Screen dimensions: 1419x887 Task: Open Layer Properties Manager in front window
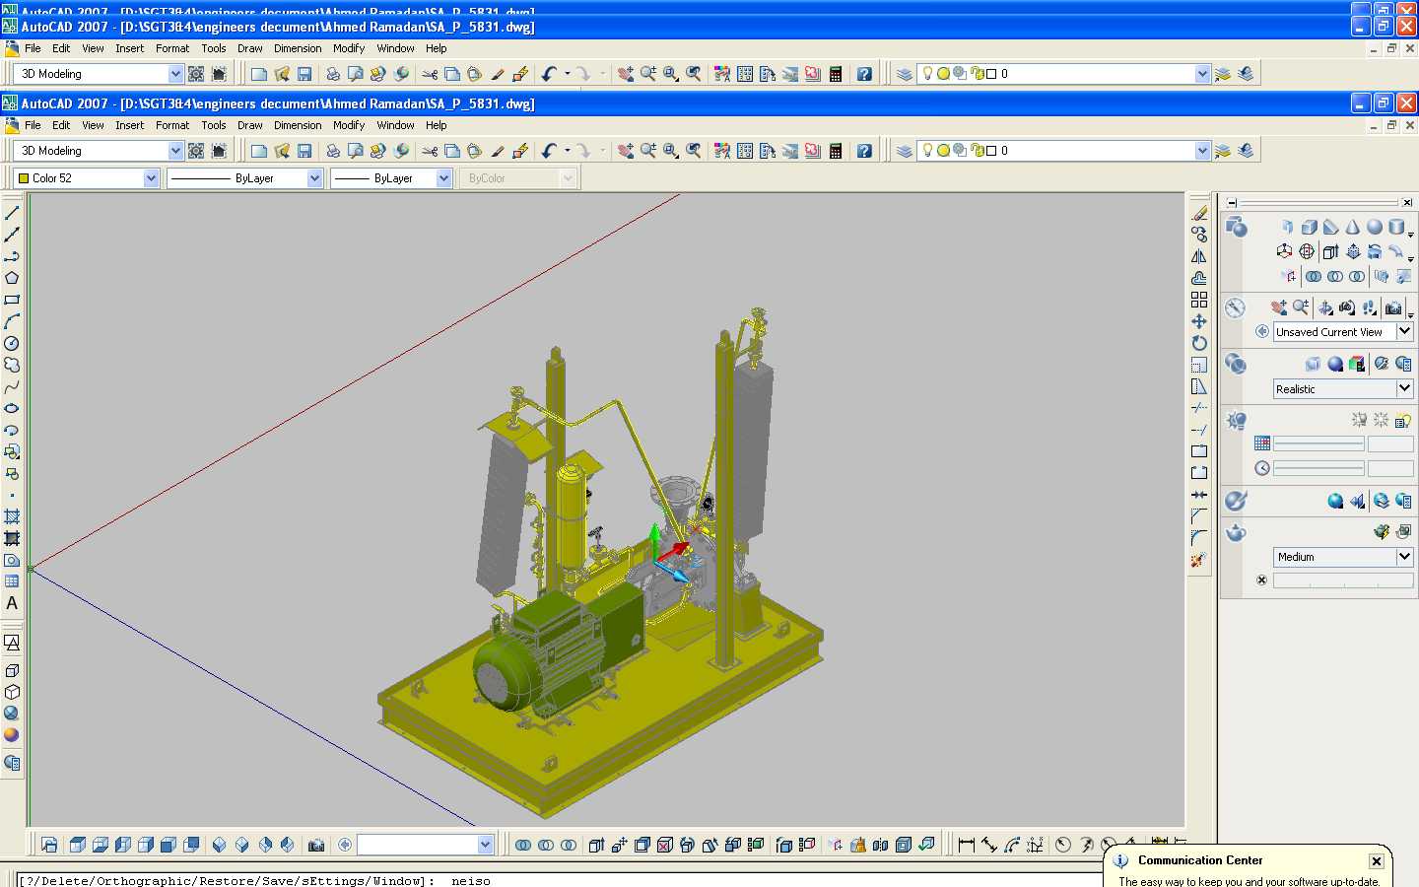(x=905, y=151)
